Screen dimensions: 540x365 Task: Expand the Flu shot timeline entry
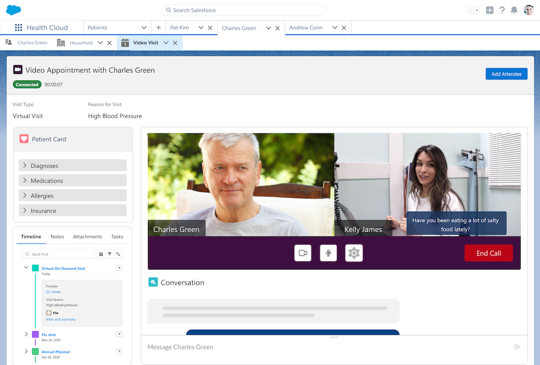coord(26,335)
